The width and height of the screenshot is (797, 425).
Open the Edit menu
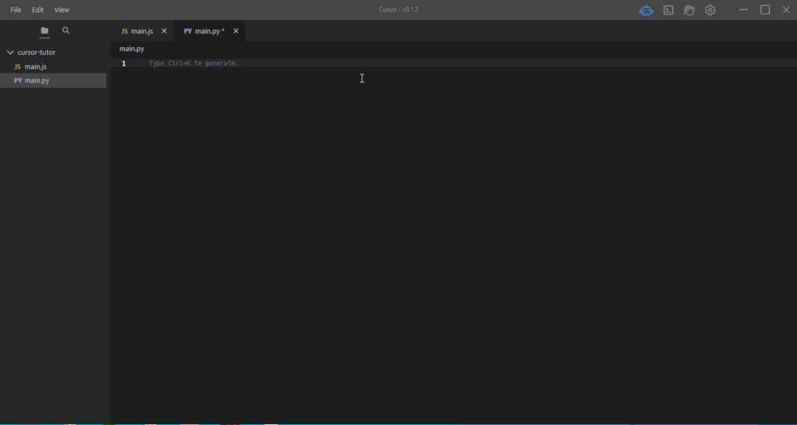37,10
